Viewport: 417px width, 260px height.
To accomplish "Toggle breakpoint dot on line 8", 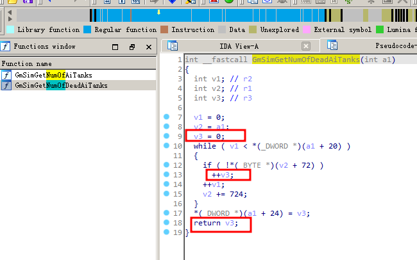I will [167, 126].
